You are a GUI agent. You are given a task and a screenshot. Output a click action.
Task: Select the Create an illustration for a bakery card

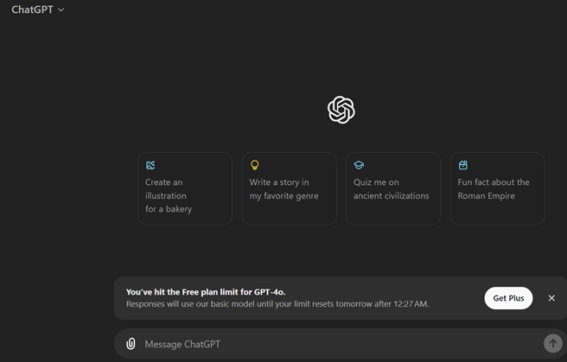(185, 188)
